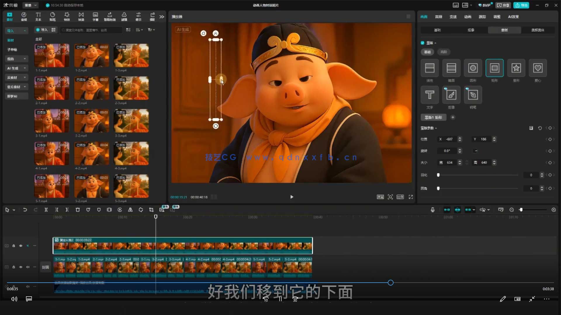Open the 转场 transitions panel
The image size is (561, 315).
(81, 16)
